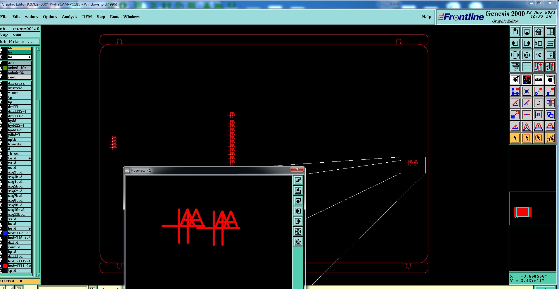Click the 1:2 zoom scale icon
The height and width of the screenshot is (289, 559).
point(539,55)
